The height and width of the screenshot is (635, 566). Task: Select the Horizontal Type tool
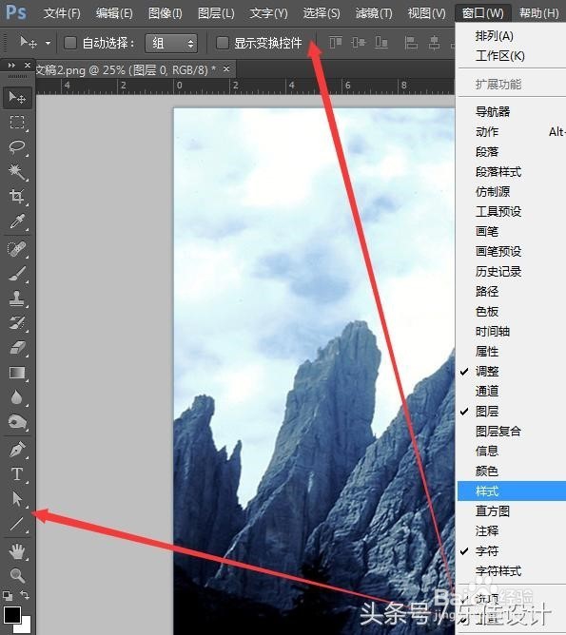[x=17, y=474]
